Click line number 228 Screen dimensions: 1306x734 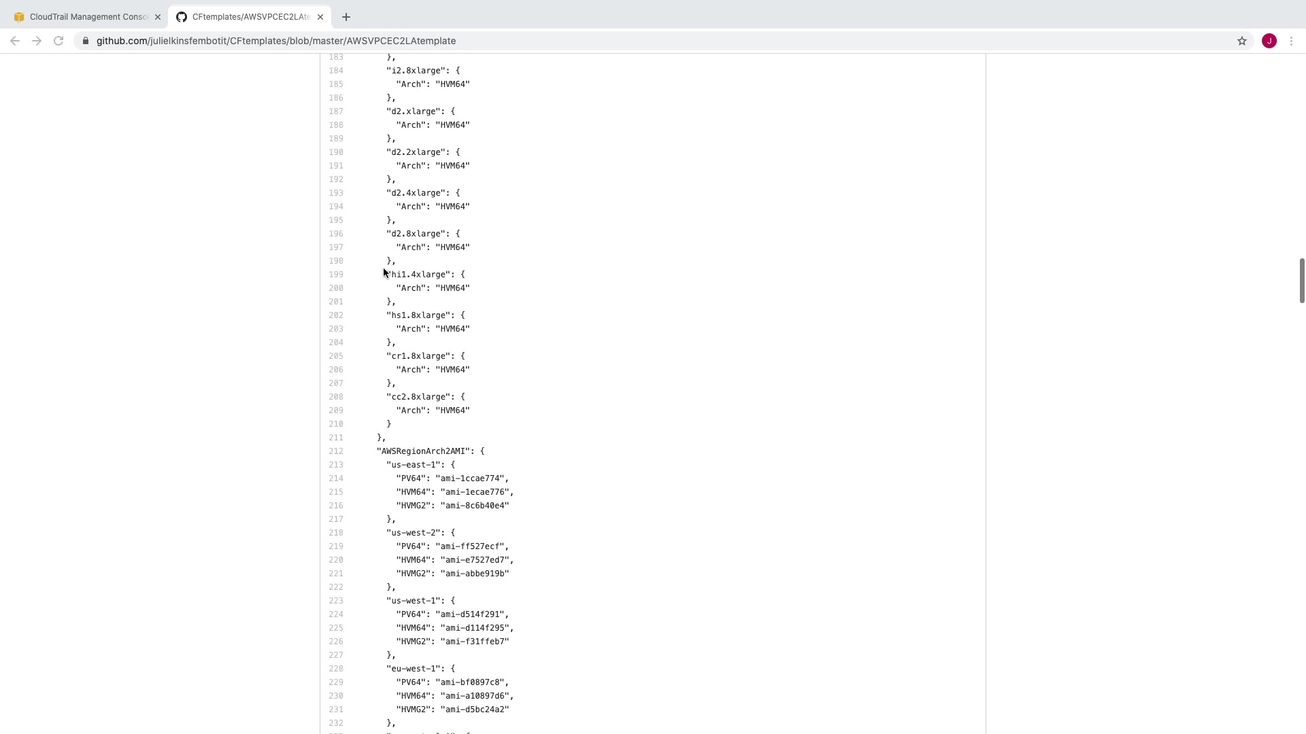coord(336,669)
